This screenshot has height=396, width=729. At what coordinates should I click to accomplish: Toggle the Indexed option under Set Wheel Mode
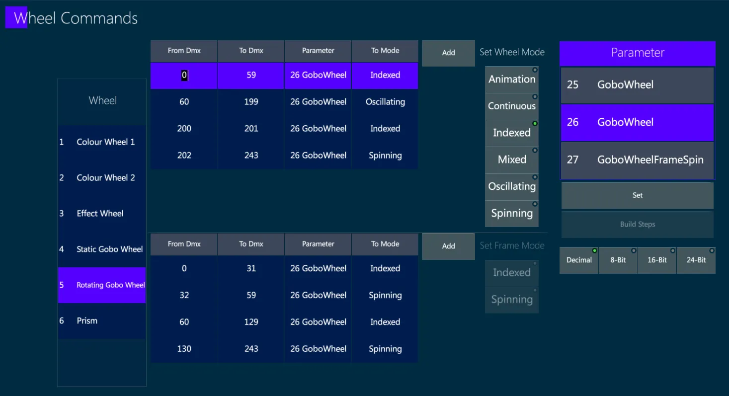tap(512, 133)
